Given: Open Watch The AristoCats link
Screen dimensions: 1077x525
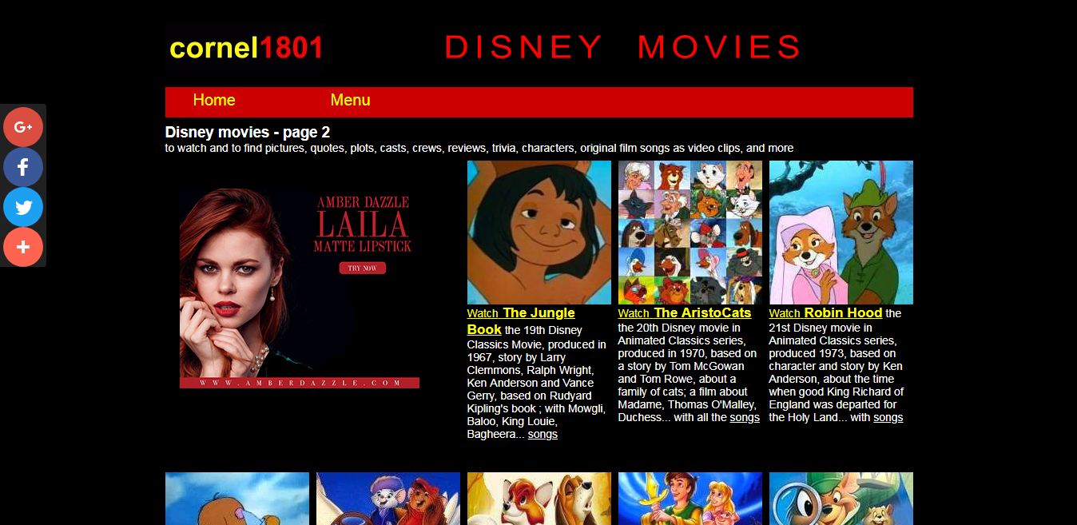Looking at the screenshot, I should pos(685,313).
